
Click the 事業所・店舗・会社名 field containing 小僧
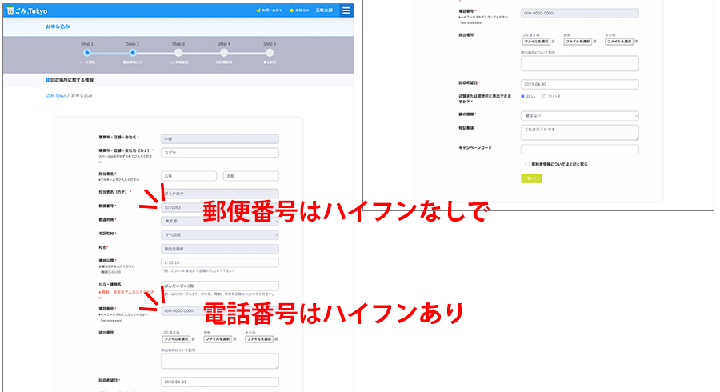point(219,138)
